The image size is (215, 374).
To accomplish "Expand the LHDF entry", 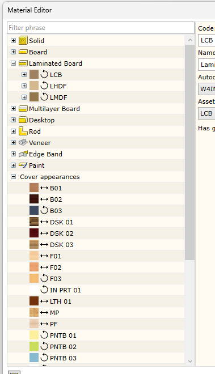I will 24,86.
